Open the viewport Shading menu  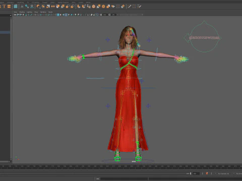click(22, 12)
